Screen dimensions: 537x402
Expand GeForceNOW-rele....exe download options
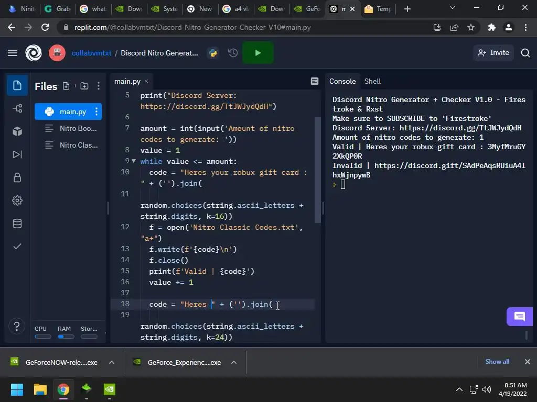coord(112,362)
